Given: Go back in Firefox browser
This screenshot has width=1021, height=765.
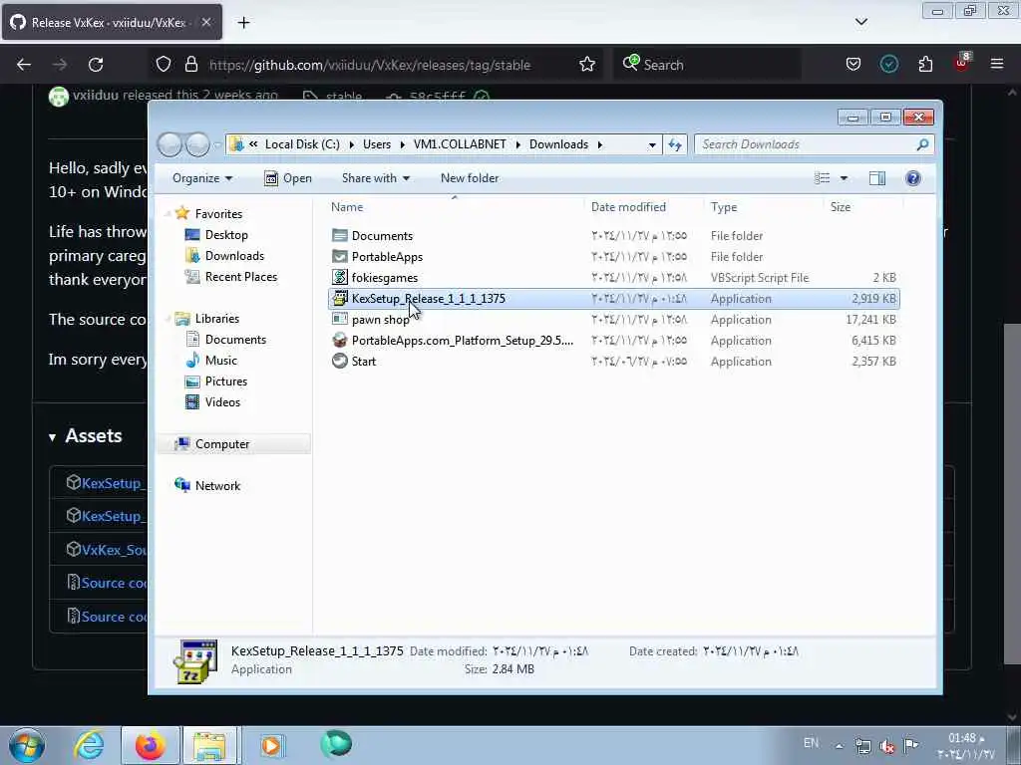Looking at the screenshot, I should tap(24, 65).
